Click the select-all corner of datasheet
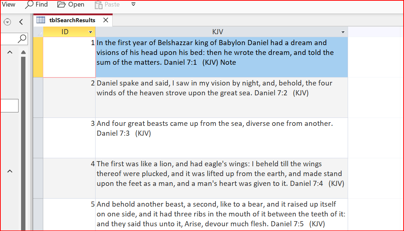This screenshot has height=231, width=404. [x=38, y=32]
